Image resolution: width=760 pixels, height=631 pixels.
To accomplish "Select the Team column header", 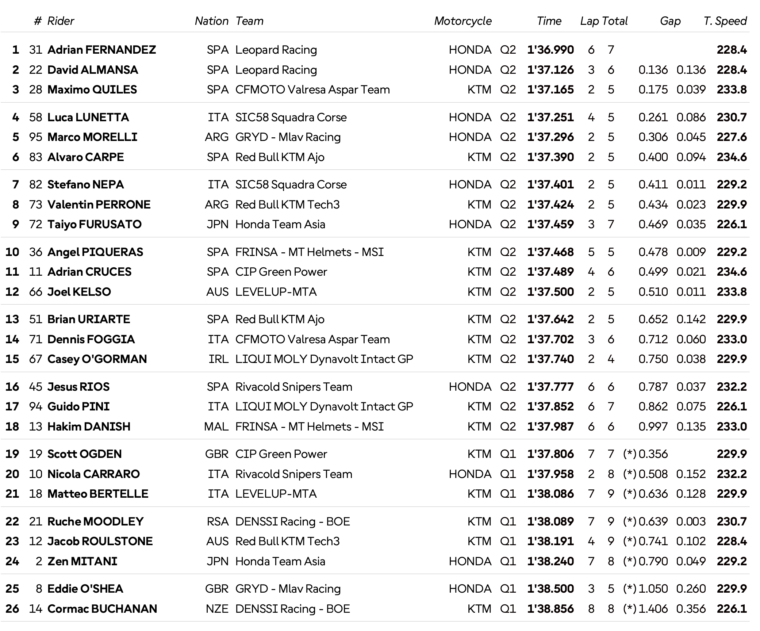I will click(249, 21).
